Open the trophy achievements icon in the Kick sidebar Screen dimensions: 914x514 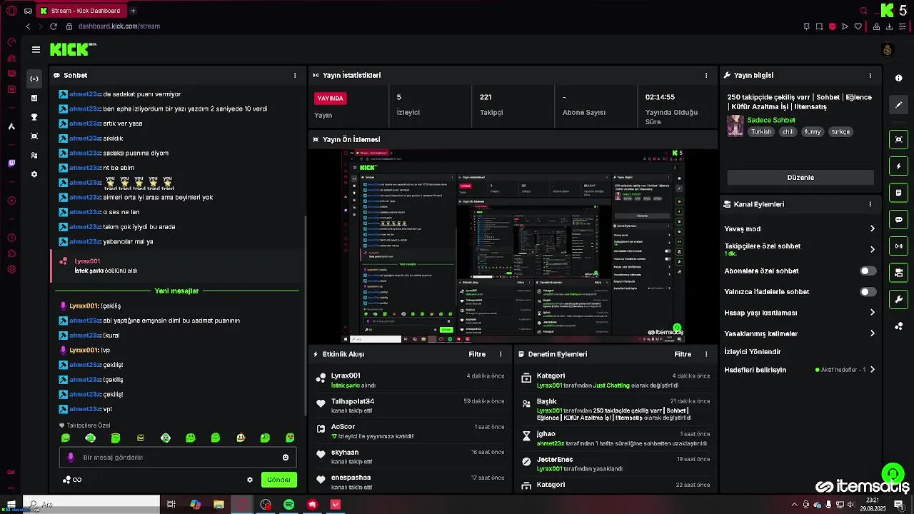(x=34, y=117)
